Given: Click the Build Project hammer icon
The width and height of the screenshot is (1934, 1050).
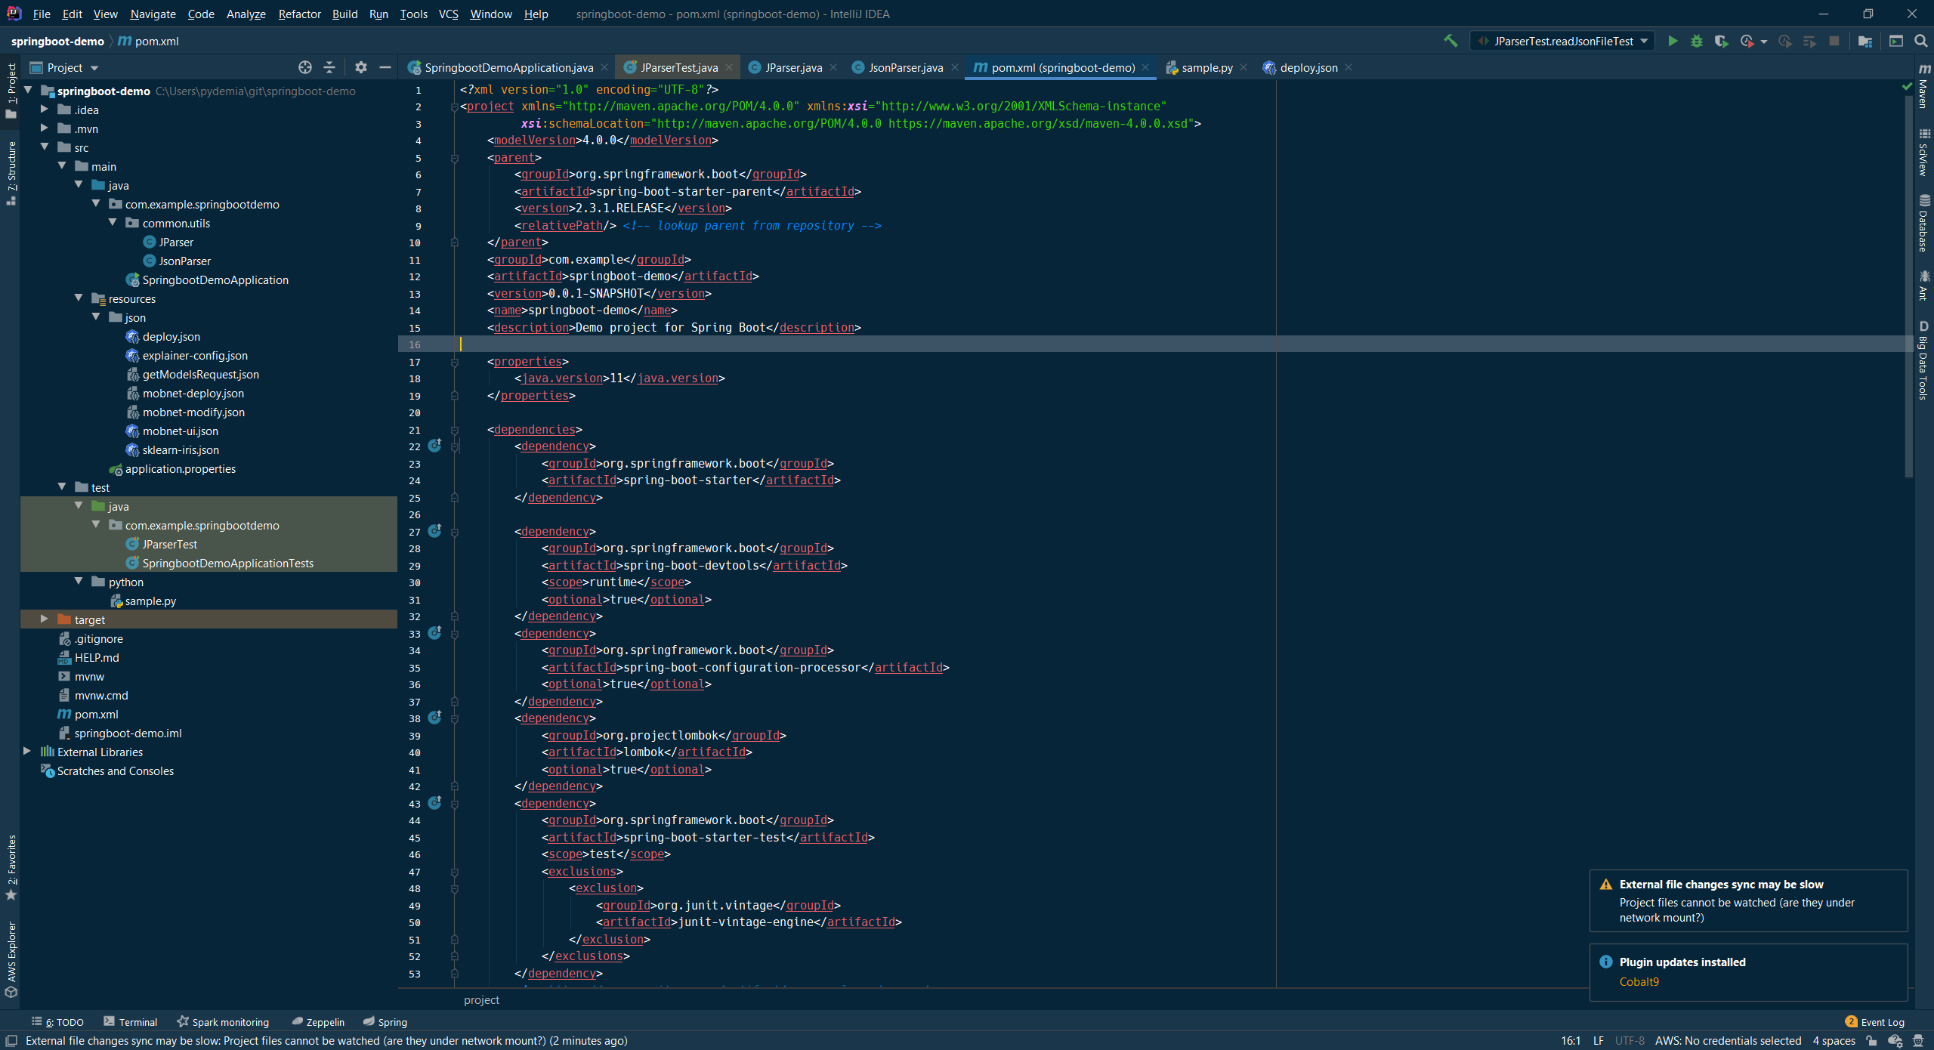Looking at the screenshot, I should (x=1450, y=41).
